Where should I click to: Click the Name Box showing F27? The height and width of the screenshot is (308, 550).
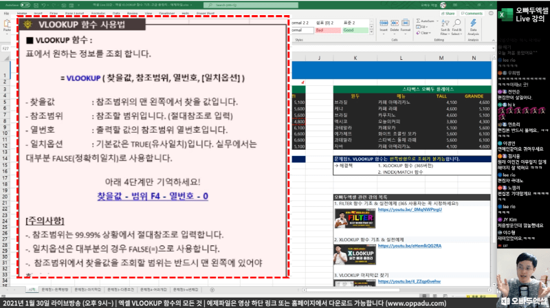5,48
